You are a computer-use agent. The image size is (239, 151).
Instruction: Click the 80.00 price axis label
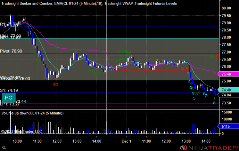tap(226, 8)
